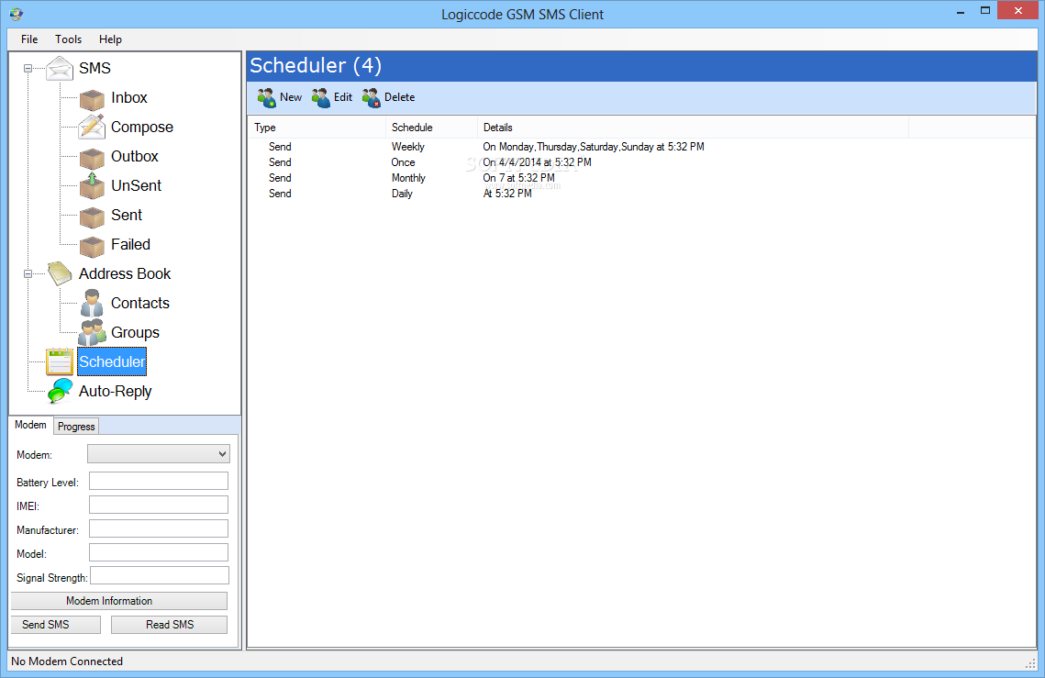This screenshot has height=678, width=1045.
Task: Collapse the SMS tree node
Action: [28, 68]
